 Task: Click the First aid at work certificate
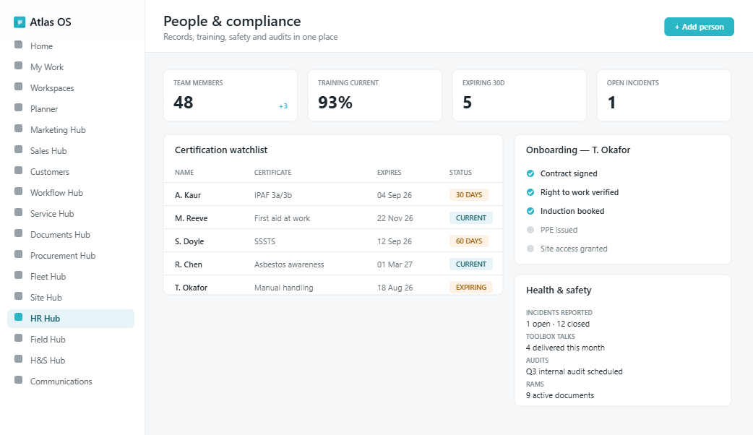pos(282,218)
